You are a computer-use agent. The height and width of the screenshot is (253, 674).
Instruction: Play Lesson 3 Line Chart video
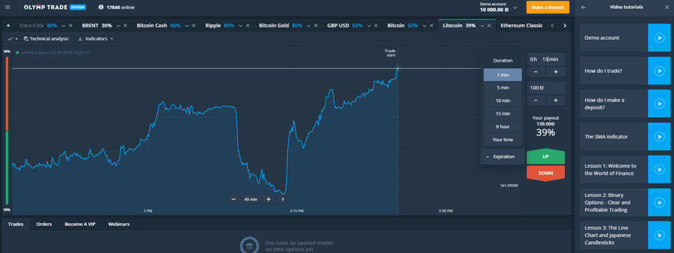(659, 235)
